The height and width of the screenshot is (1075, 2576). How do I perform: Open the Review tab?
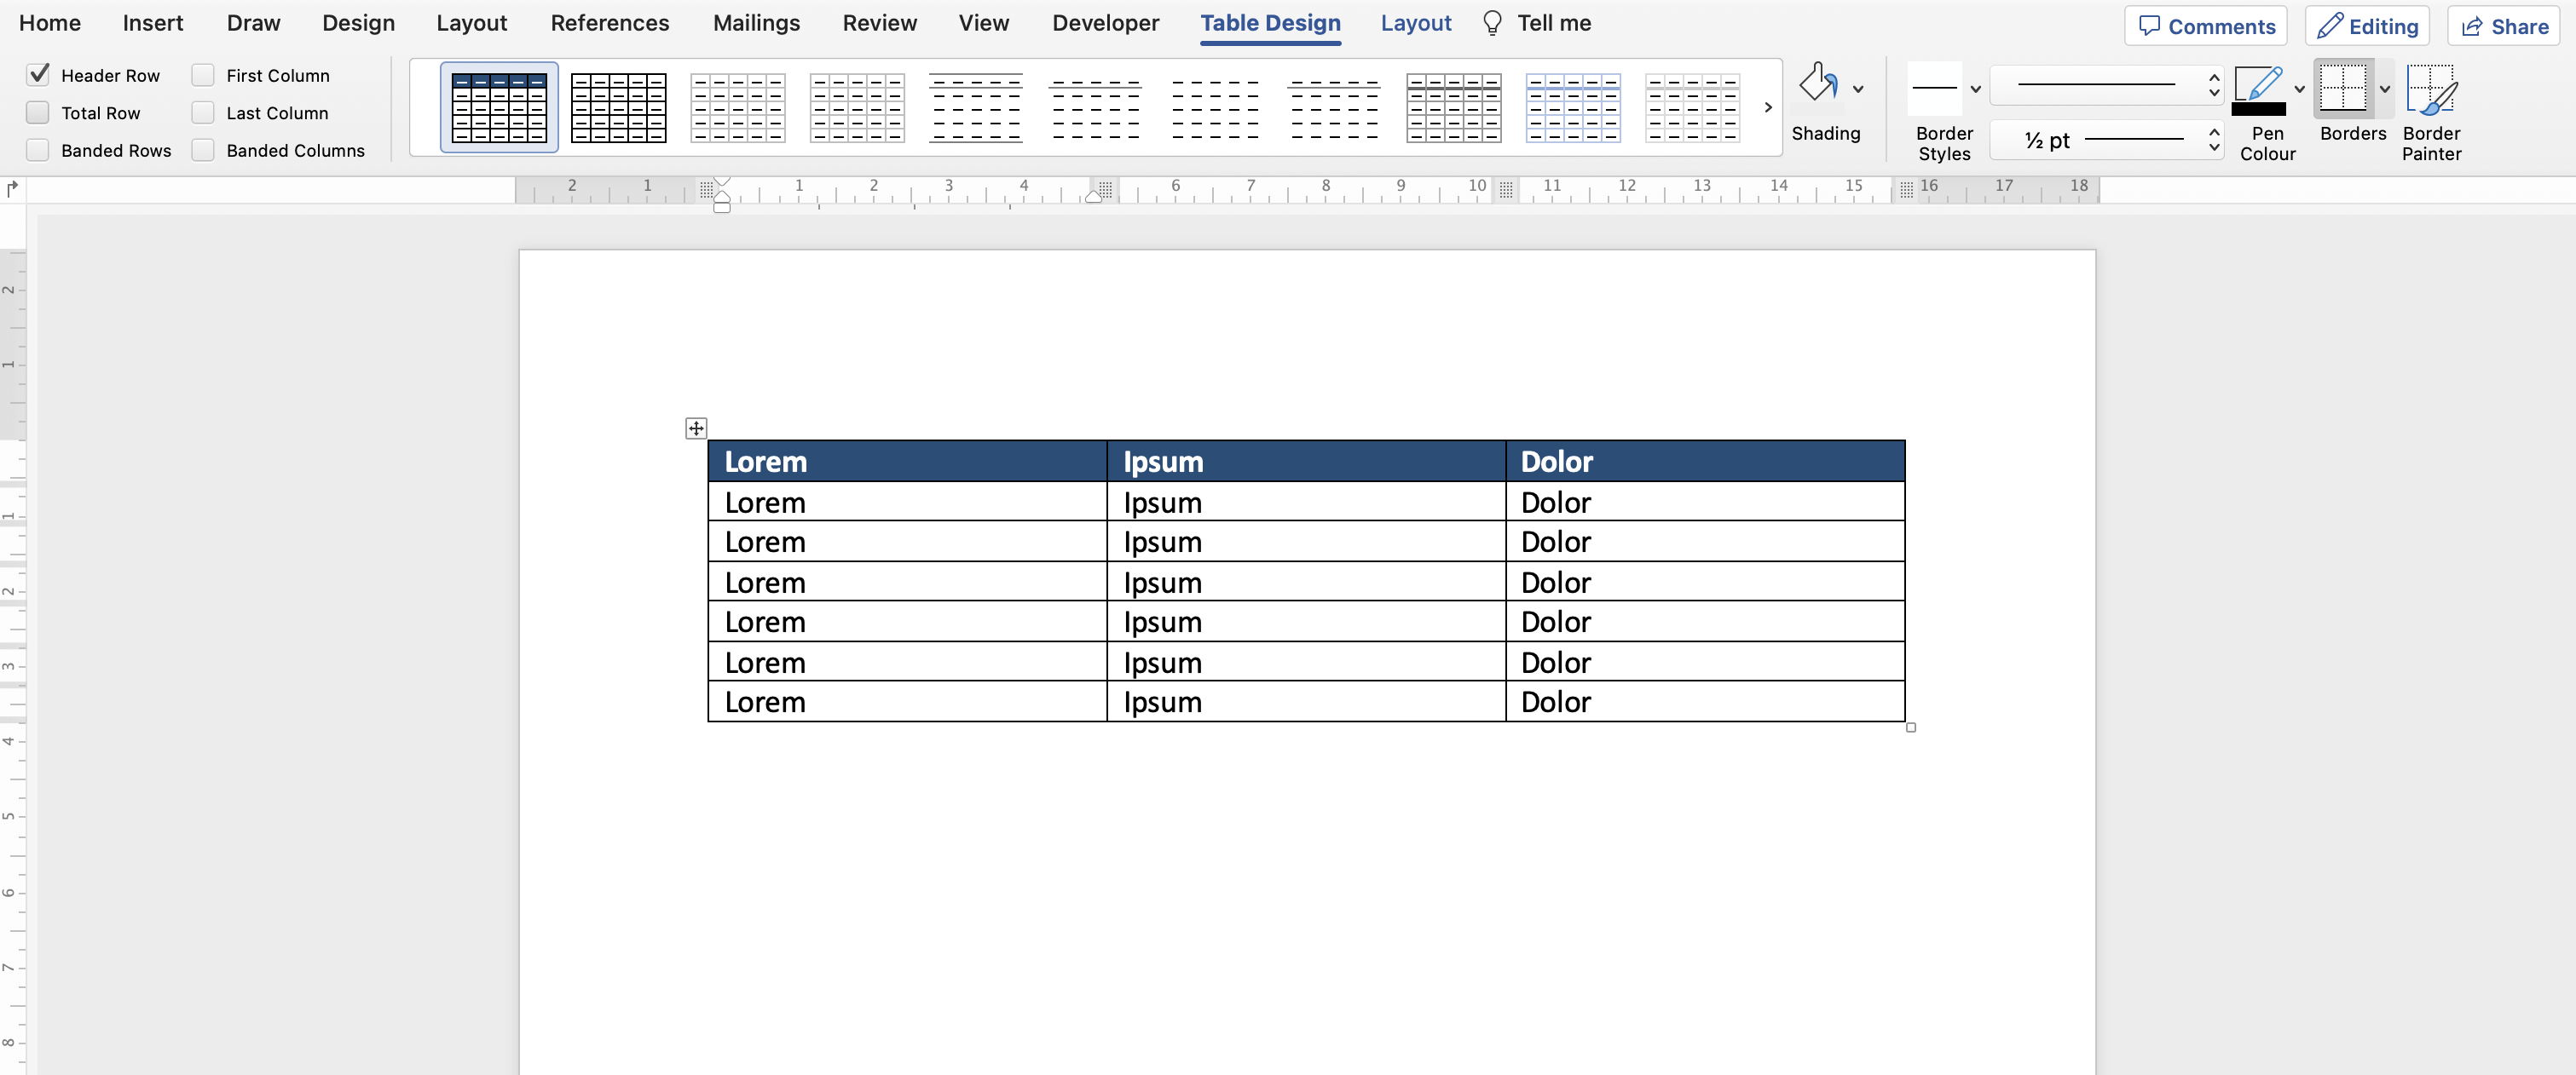pos(879,23)
